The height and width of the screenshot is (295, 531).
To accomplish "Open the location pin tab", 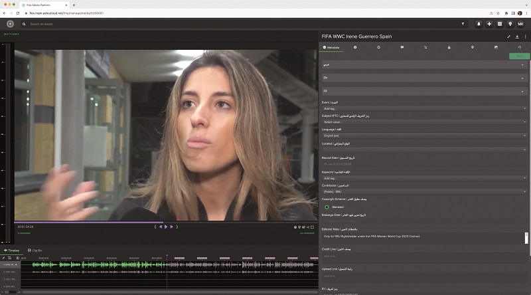I will (x=473, y=47).
